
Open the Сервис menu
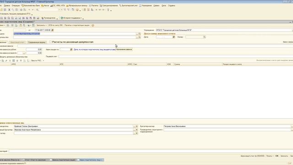pos(157,5)
